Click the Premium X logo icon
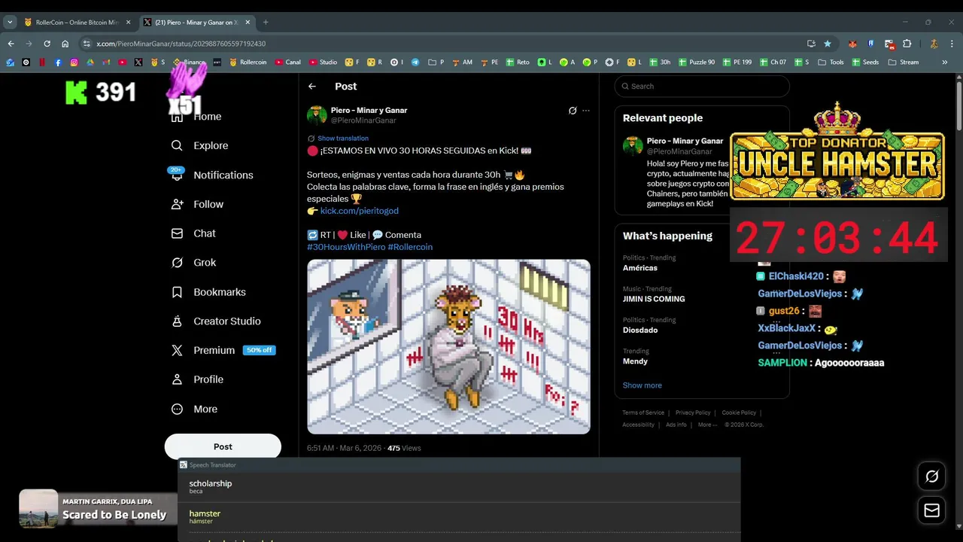Viewport: 963px width, 542px height. pyautogui.click(x=177, y=350)
